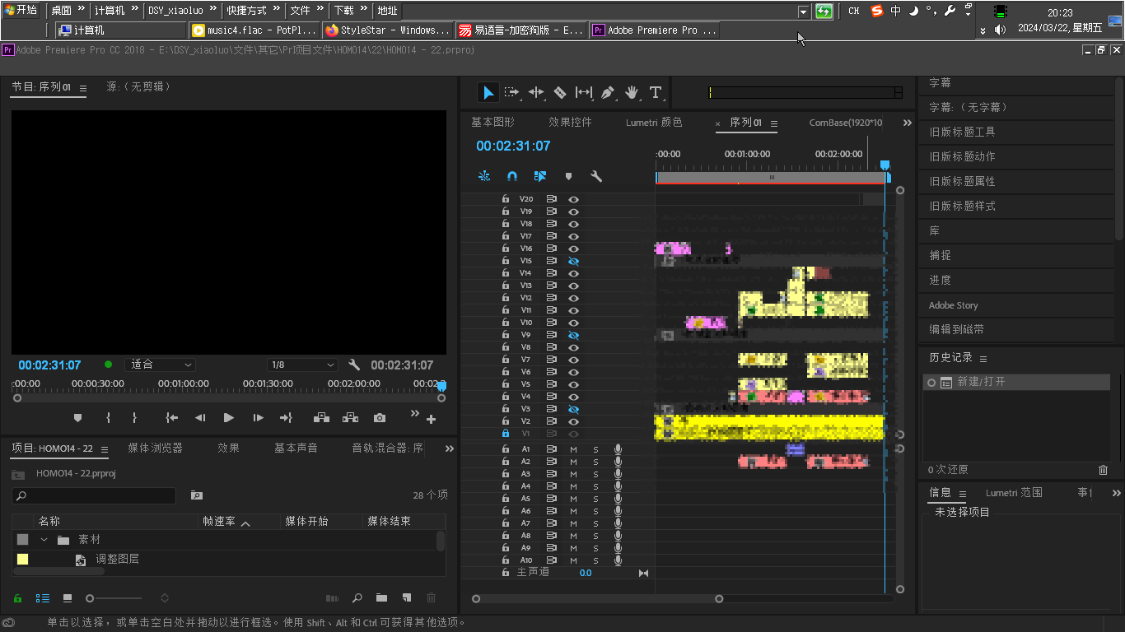Open Lumetri 颜色 tab
The width and height of the screenshot is (1125, 632).
tap(654, 122)
